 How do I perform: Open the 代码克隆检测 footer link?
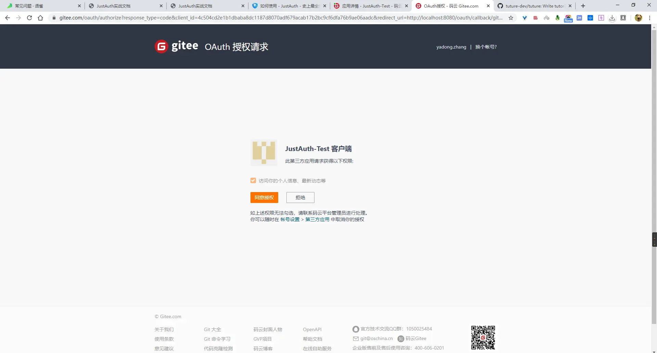[x=218, y=349]
